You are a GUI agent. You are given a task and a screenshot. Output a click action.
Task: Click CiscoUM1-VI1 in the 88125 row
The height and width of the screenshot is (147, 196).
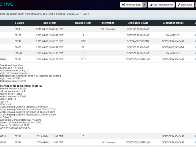coord(173,35)
